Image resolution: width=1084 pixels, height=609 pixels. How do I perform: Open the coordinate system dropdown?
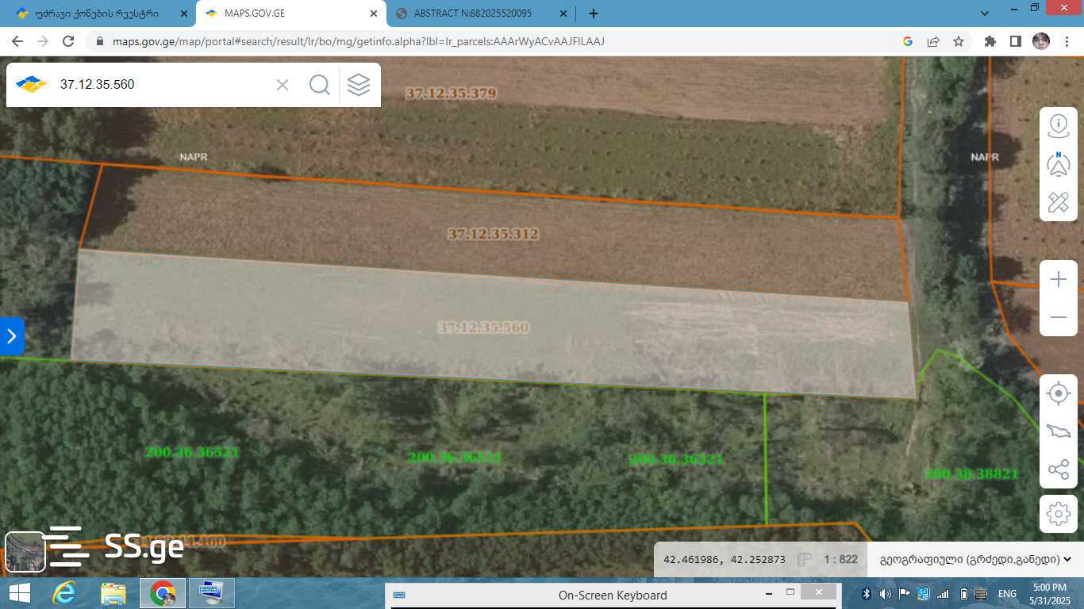975,559
